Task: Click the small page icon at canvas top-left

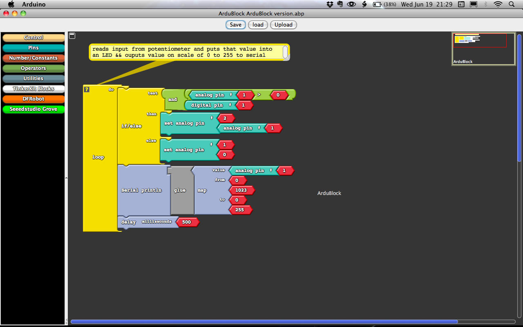Action: coord(72,36)
